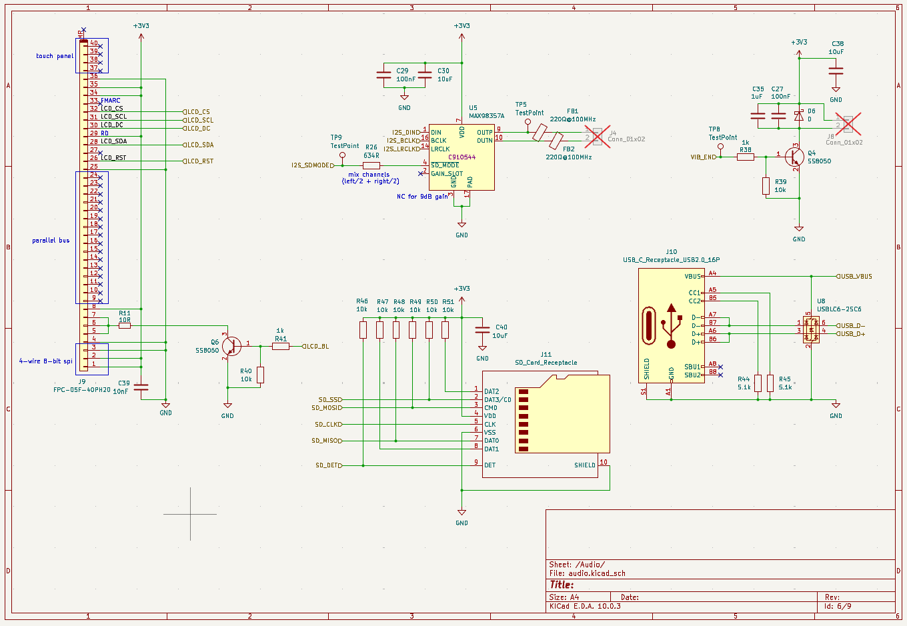This screenshot has height=626, width=907.
Task: Click the SD card receptacle J11 symbol
Action: (546, 423)
